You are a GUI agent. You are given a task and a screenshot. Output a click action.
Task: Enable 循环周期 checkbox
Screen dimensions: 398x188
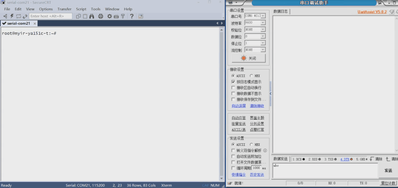233,168
